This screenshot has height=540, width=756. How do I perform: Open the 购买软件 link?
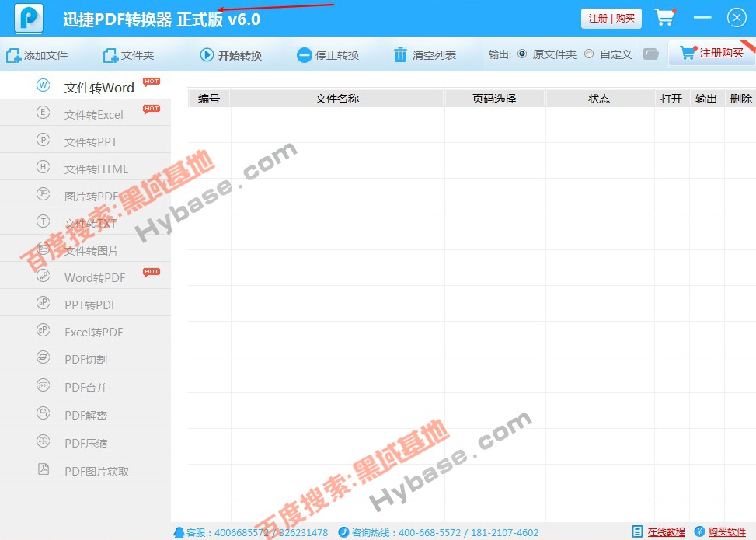click(726, 531)
